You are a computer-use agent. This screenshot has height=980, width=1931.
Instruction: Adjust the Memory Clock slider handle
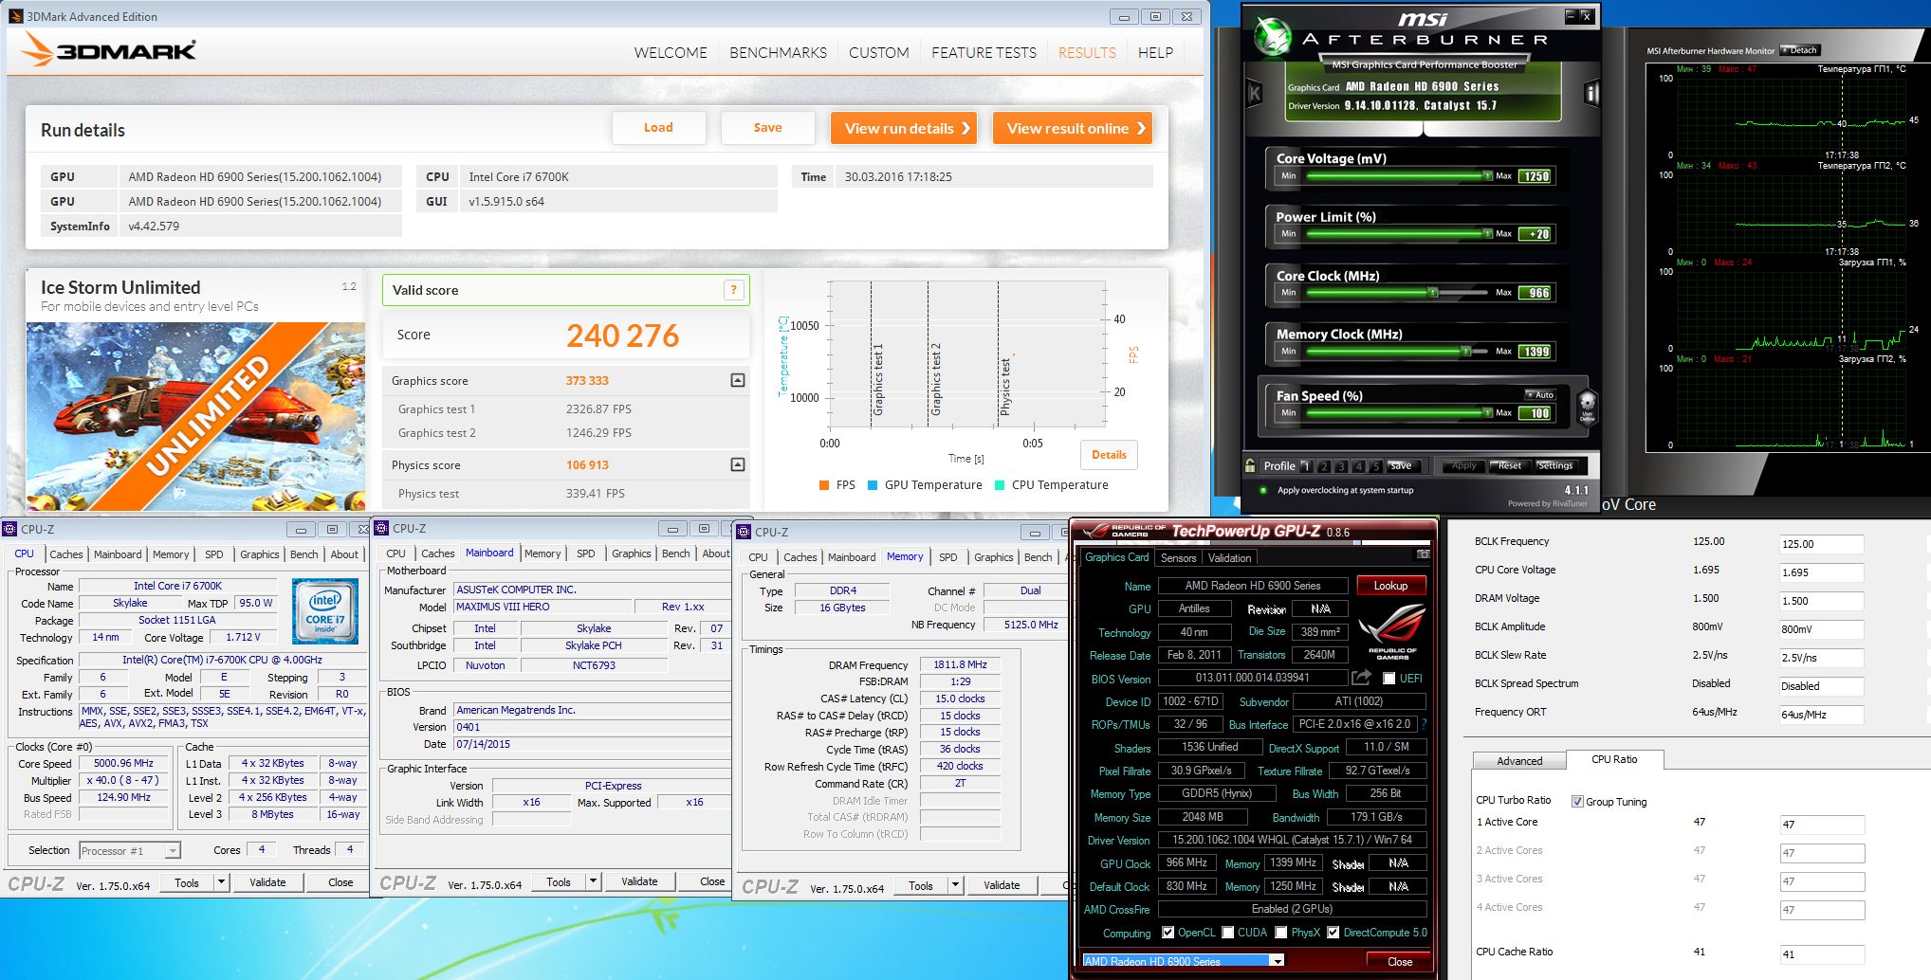[1465, 352]
